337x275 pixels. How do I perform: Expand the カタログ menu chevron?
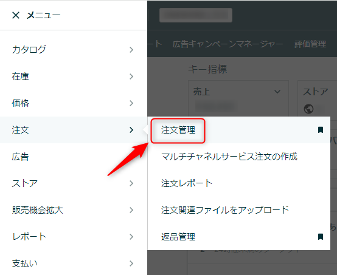(x=131, y=50)
